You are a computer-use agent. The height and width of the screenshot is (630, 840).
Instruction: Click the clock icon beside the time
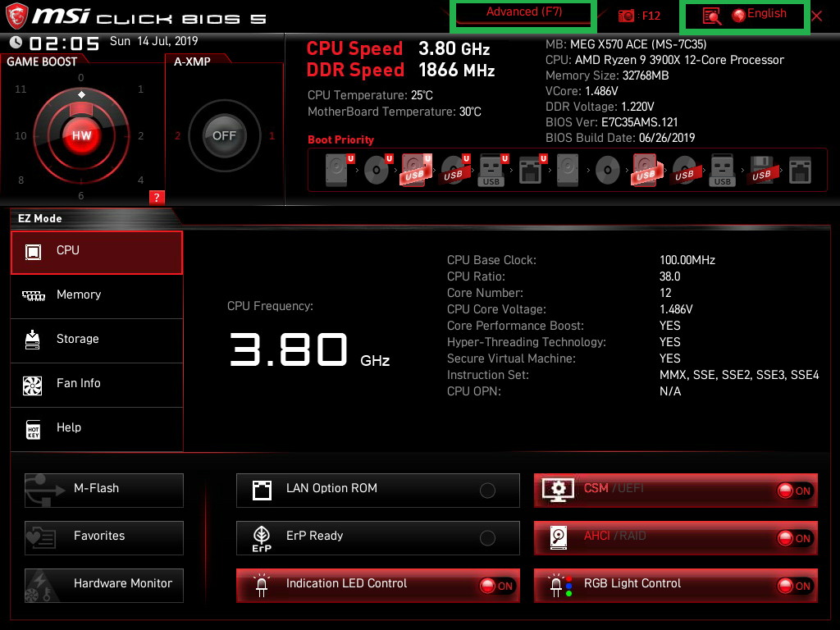click(x=16, y=43)
